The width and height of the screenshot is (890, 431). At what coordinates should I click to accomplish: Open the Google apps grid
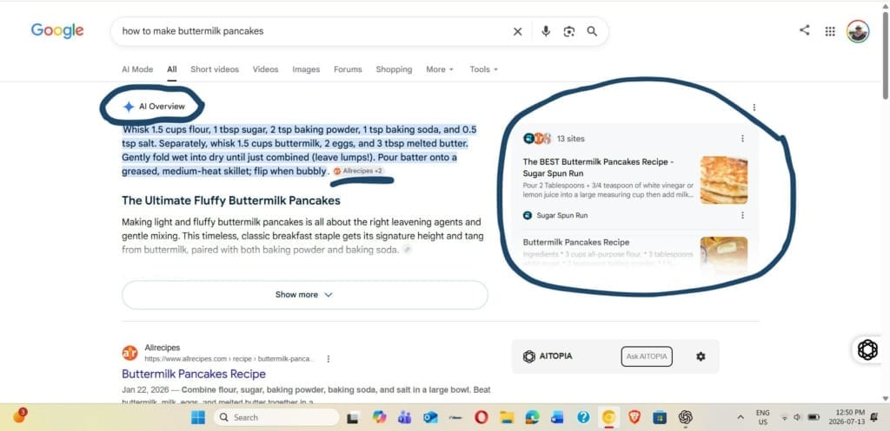point(830,32)
